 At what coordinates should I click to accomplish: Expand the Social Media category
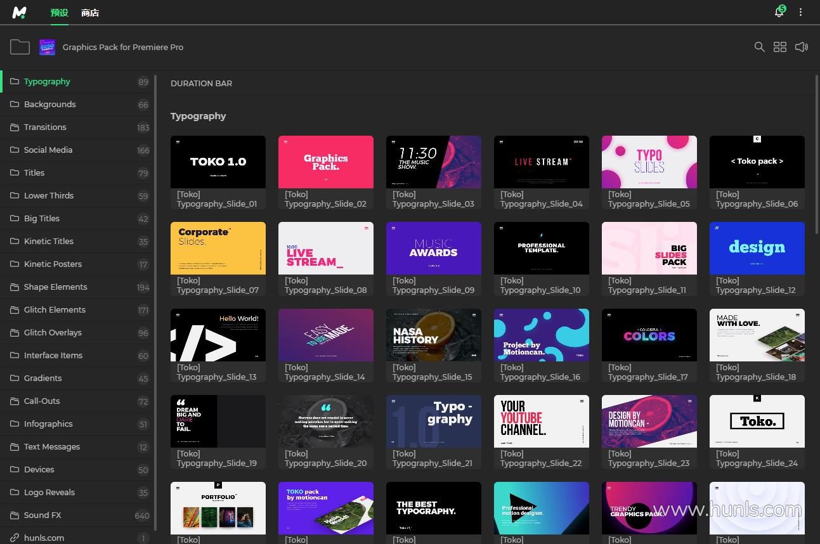coord(48,150)
